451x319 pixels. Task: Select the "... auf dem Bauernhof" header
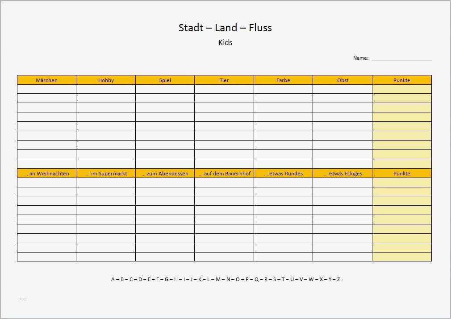(x=224, y=174)
